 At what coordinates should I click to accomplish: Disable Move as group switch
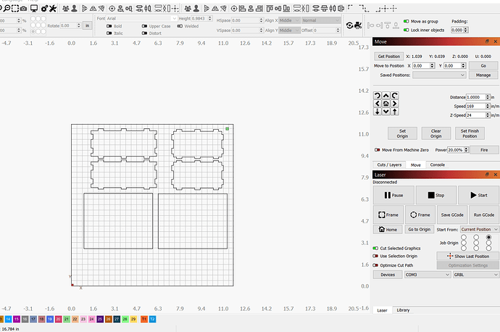point(407,21)
